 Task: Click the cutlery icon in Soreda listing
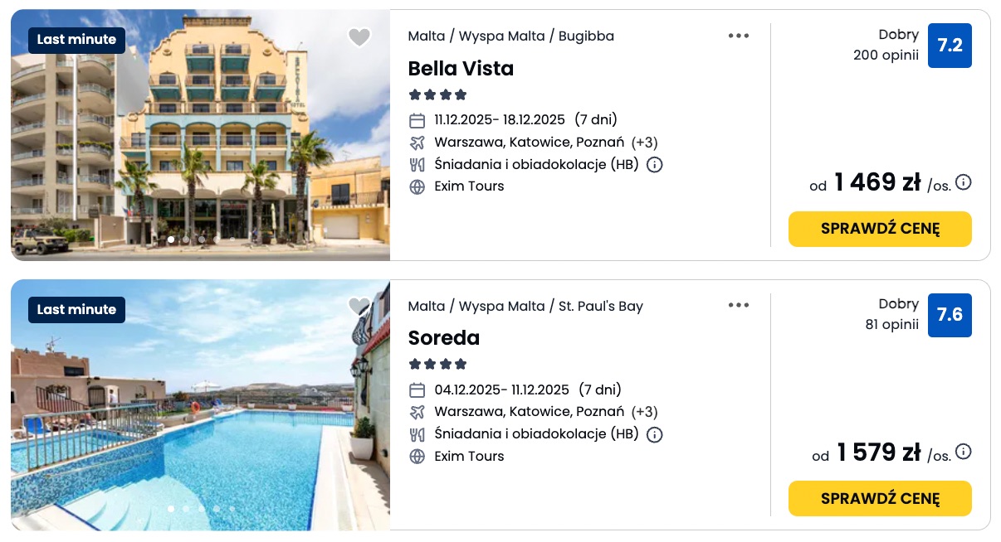click(x=417, y=434)
